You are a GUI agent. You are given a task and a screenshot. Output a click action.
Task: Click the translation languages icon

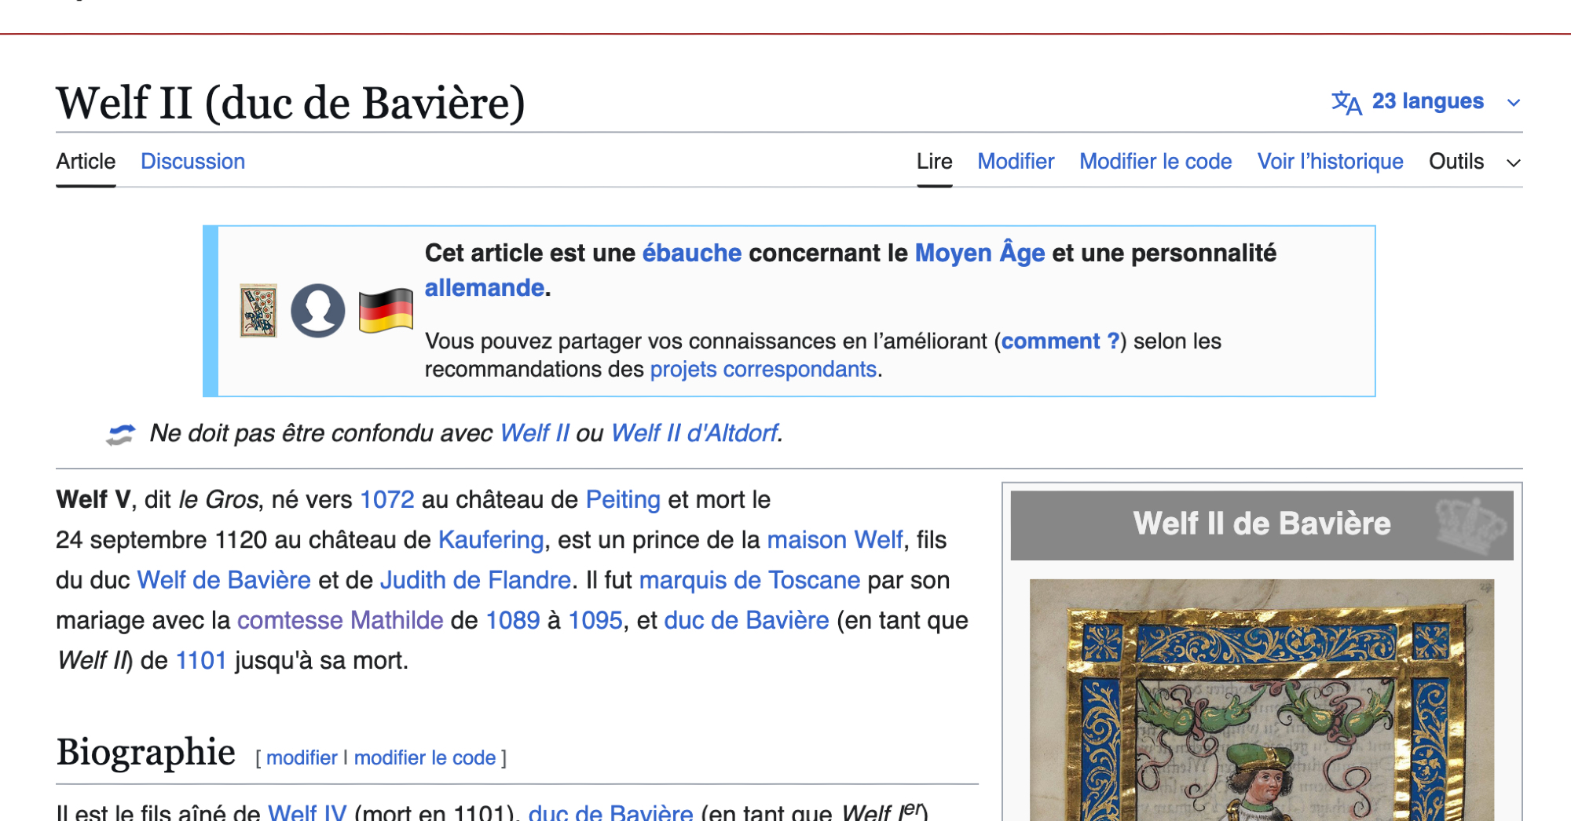click(x=1346, y=102)
